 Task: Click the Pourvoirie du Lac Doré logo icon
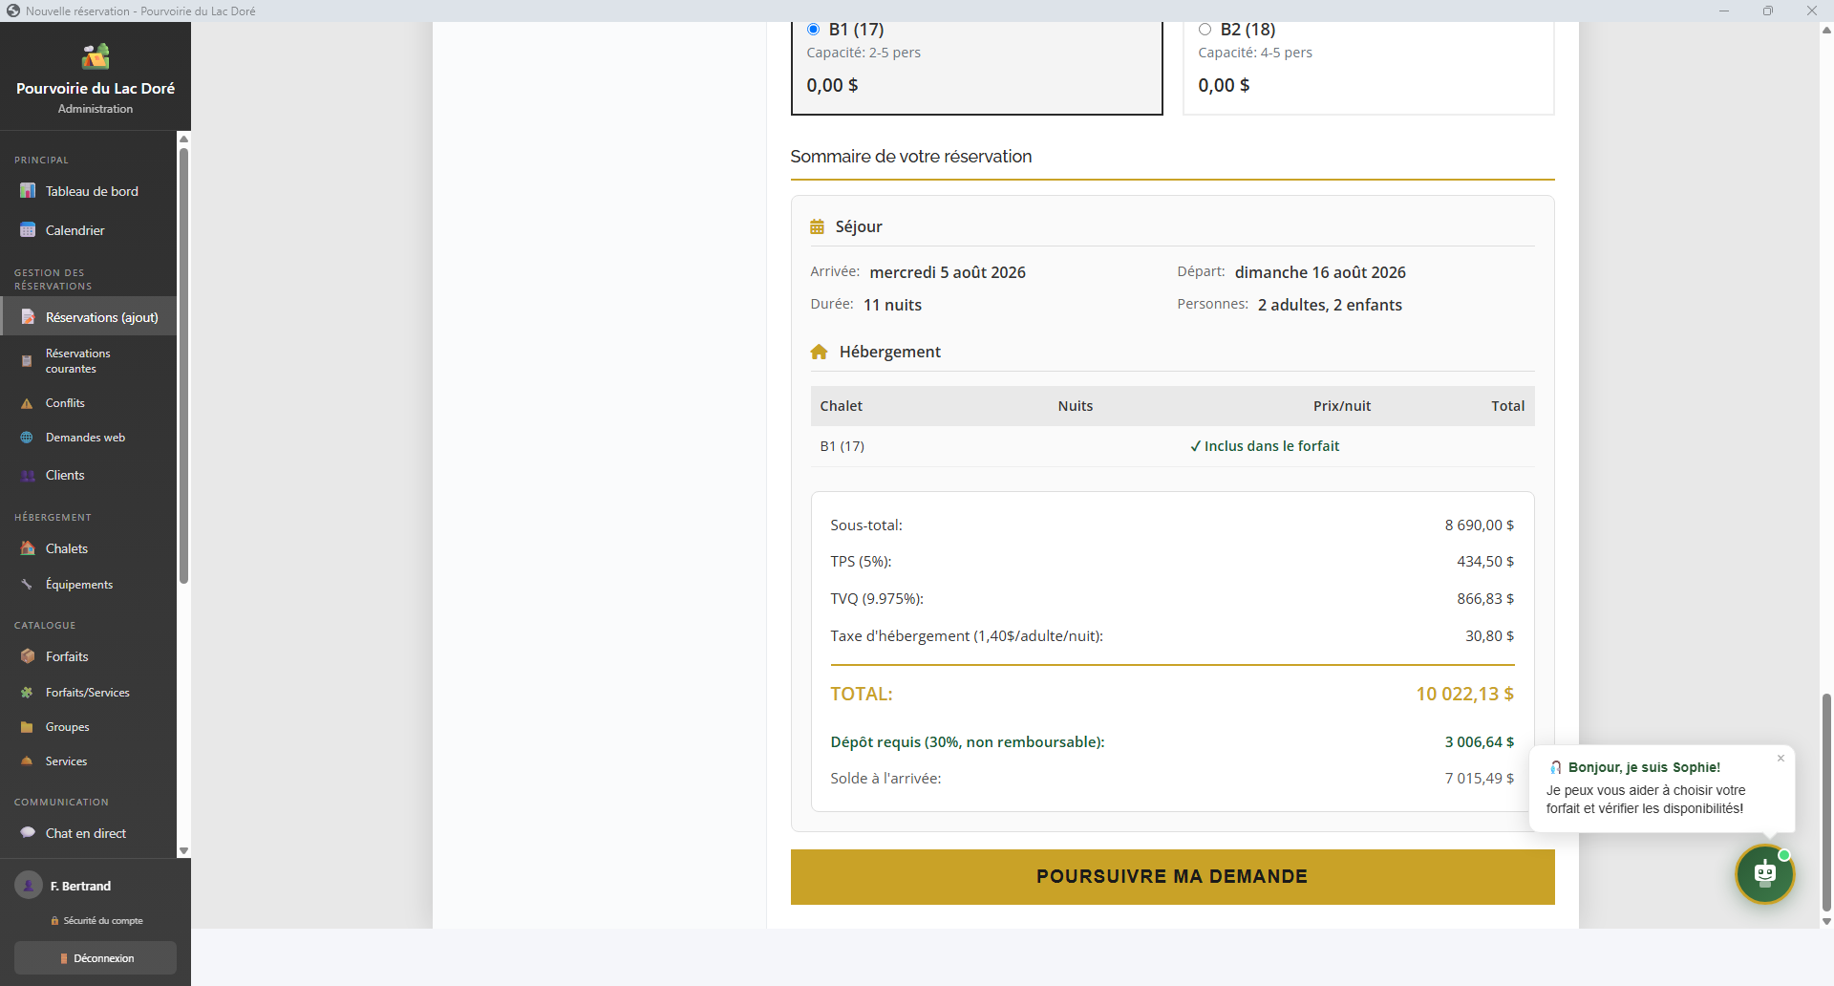tap(96, 56)
